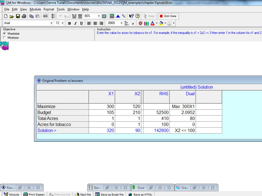262x196 pixels.
Task: Open the zoom 80% dropdown
Action: [99, 16]
